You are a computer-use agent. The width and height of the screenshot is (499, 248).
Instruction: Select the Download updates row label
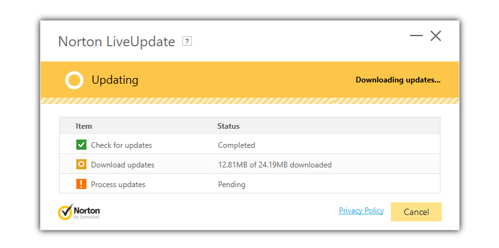[x=123, y=165]
